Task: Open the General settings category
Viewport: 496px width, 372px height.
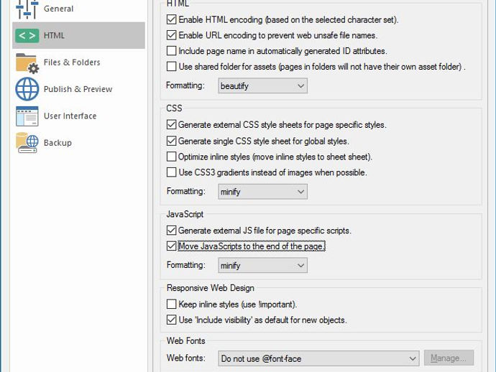Action: (58, 9)
